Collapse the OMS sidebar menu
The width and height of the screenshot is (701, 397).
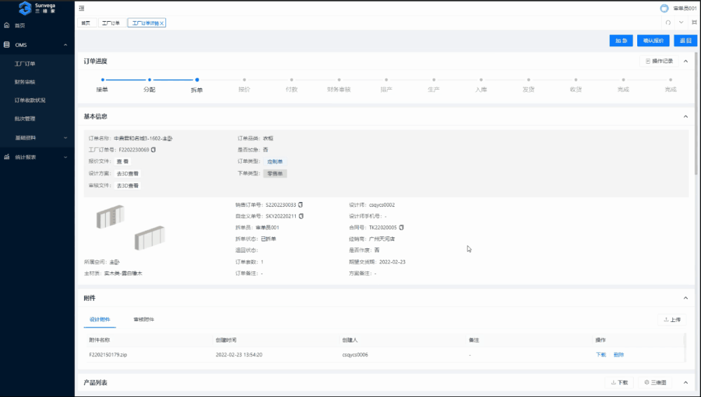click(x=65, y=45)
